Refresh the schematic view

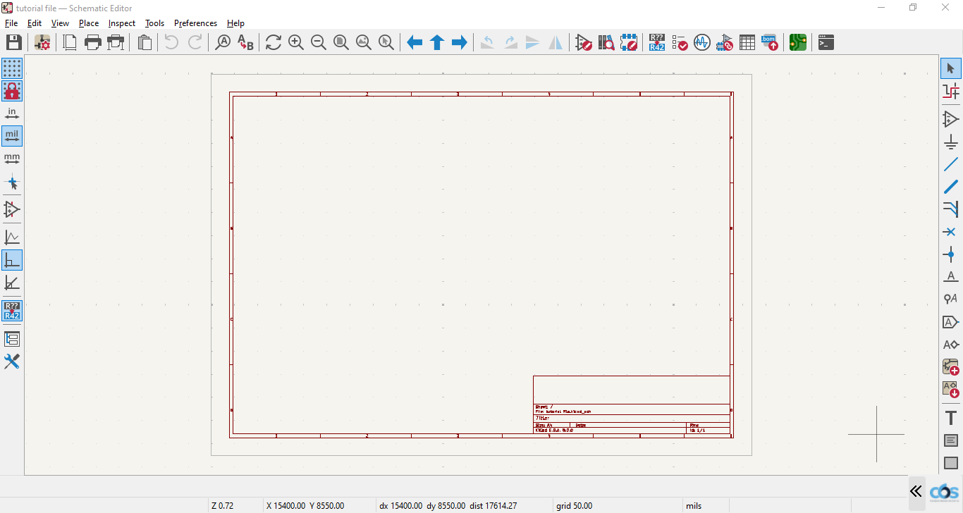coord(274,42)
